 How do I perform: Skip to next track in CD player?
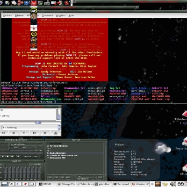pos(45,133)
